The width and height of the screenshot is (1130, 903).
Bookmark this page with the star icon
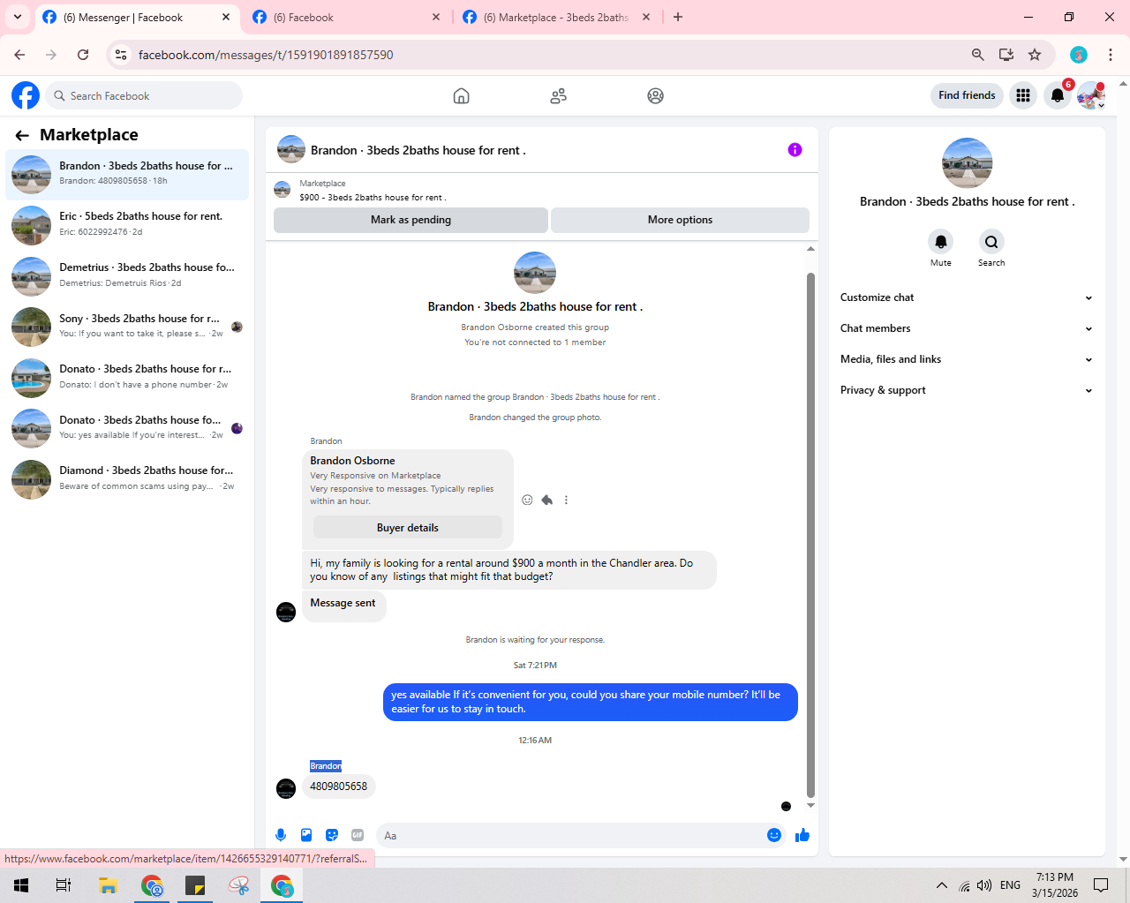point(1035,55)
